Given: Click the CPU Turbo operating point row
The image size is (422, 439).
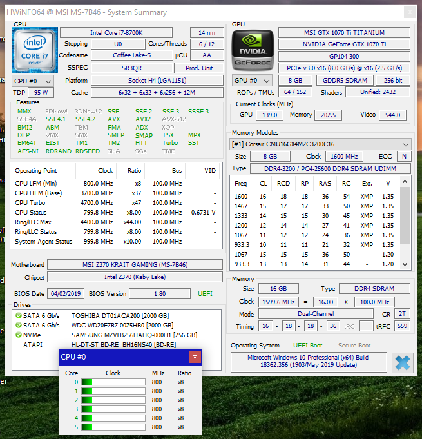Looking at the screenshot, I should 116,202.
